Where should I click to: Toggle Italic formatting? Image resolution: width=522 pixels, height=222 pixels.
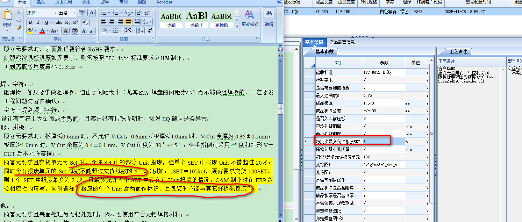[38, 22]
